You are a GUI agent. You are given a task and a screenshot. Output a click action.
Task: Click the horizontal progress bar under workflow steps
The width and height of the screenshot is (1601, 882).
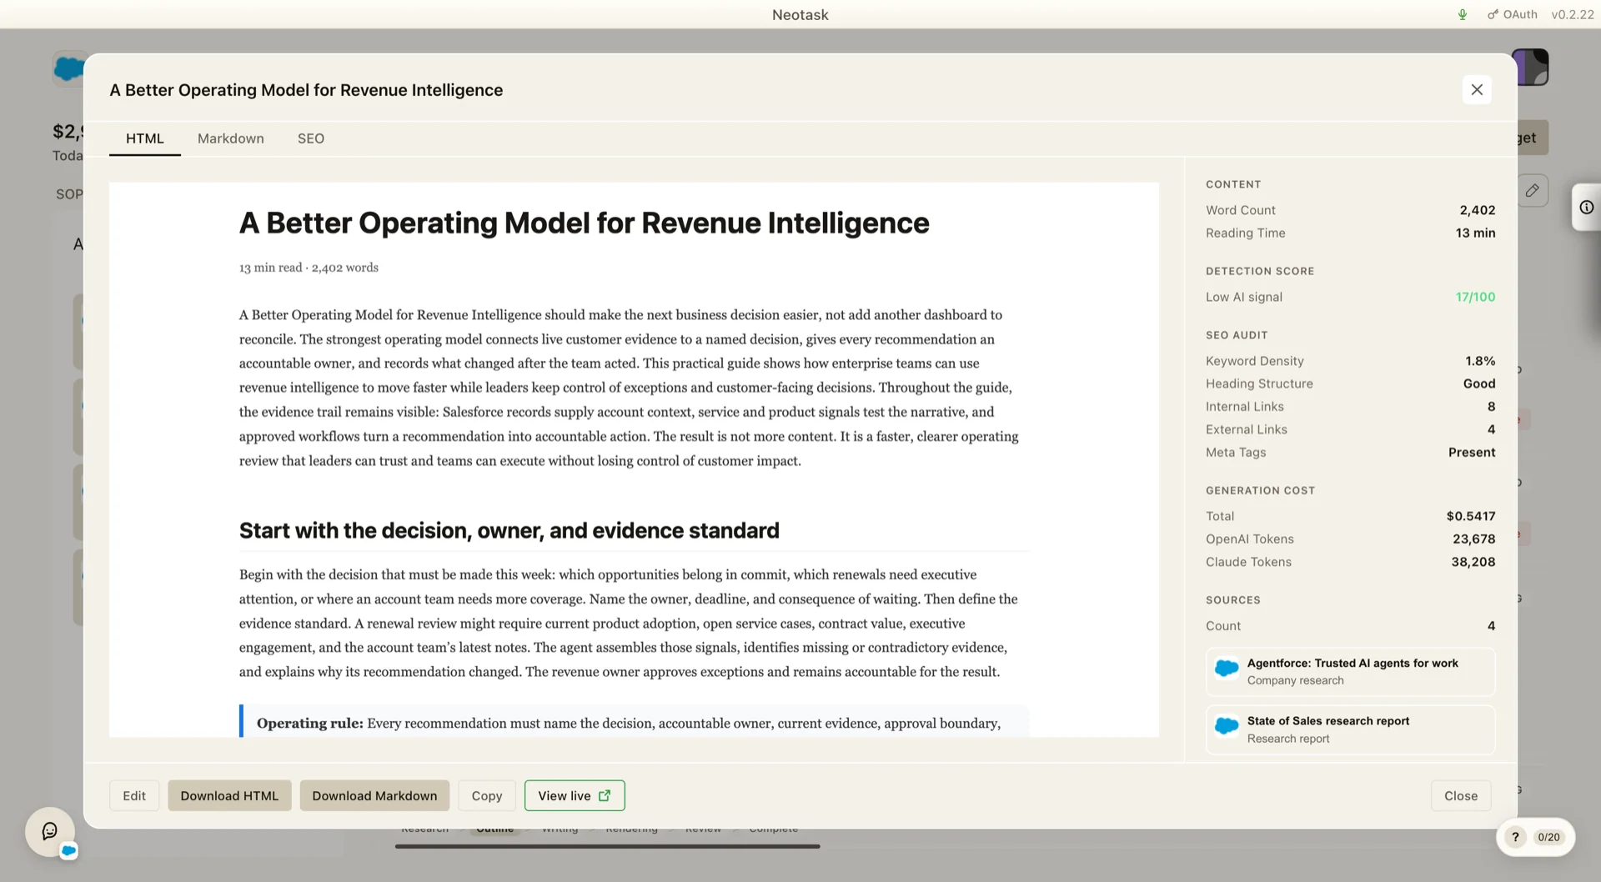(x=607, y=846)
